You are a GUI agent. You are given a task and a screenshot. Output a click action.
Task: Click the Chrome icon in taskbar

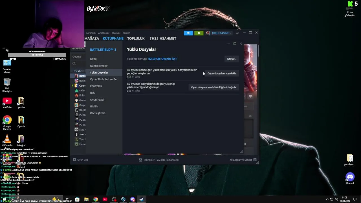[x=96, y=199]
